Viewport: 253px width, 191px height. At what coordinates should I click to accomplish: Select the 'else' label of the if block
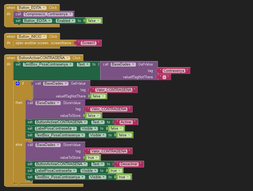coord(19,145)
